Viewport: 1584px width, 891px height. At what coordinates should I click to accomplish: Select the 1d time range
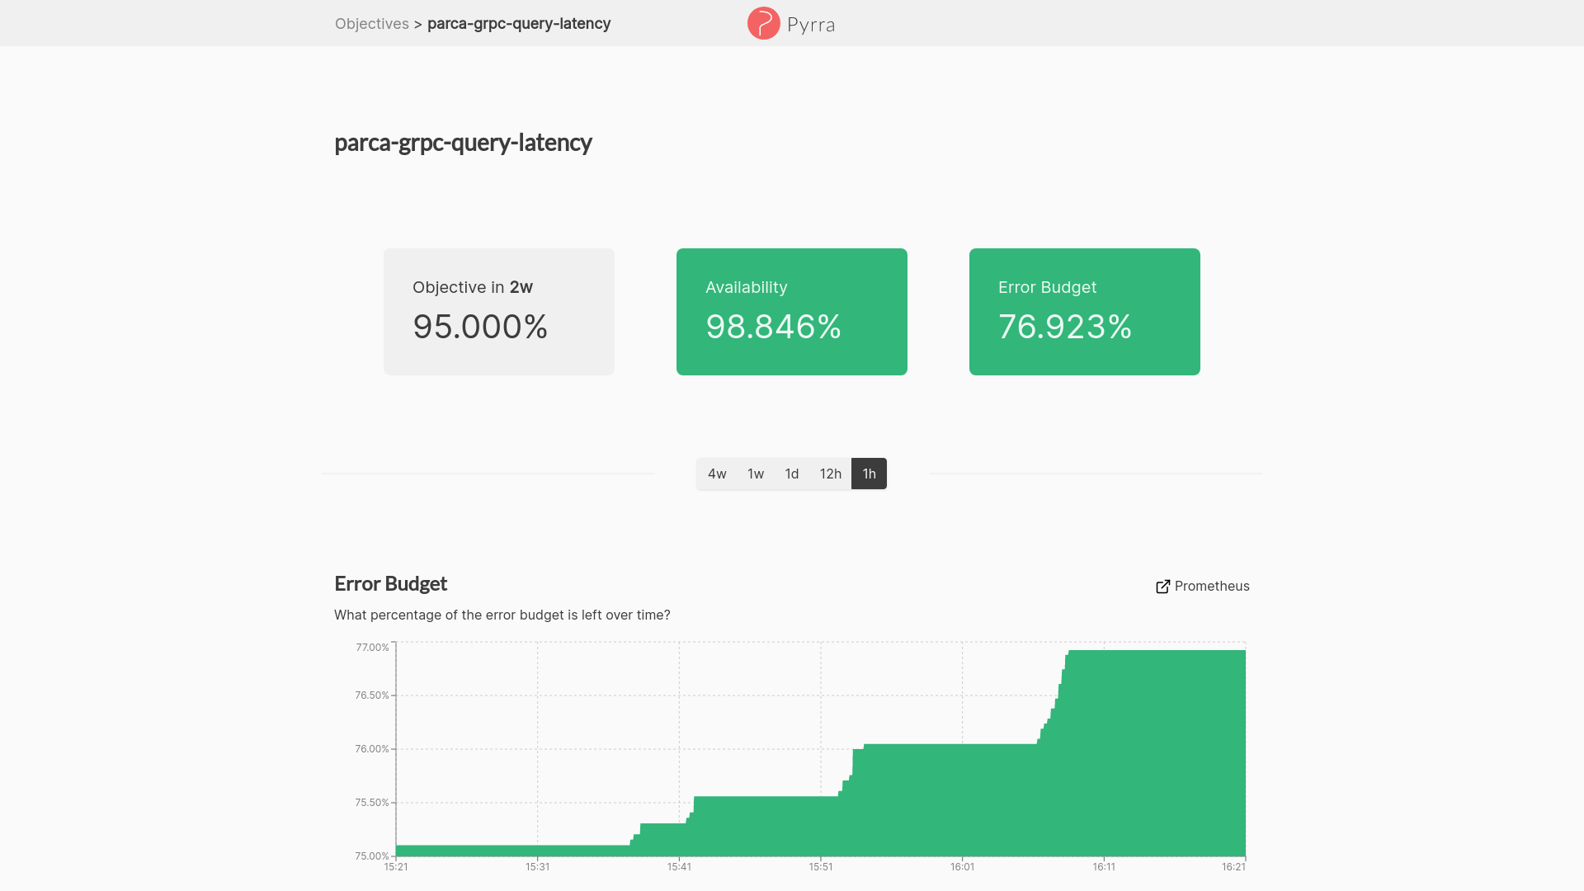click(791, 474)
